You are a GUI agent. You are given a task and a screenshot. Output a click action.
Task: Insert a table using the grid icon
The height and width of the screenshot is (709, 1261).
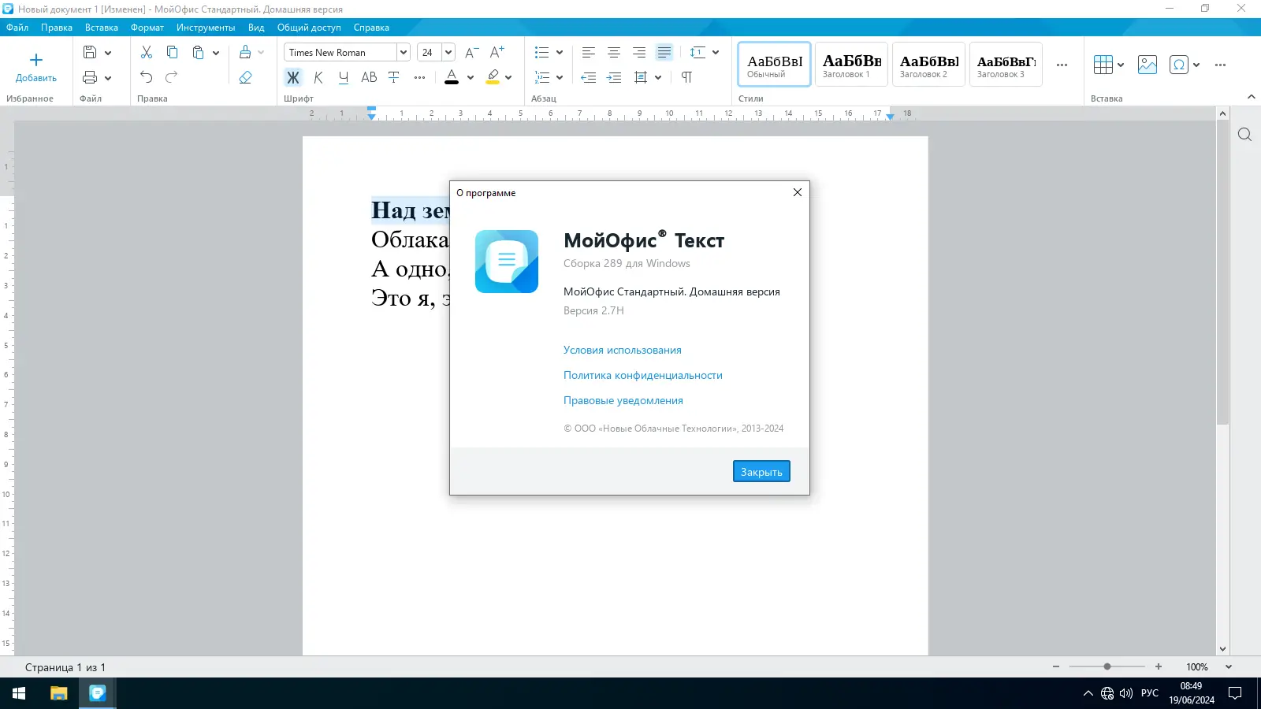pyautogui.click(x=1103, y=65)
